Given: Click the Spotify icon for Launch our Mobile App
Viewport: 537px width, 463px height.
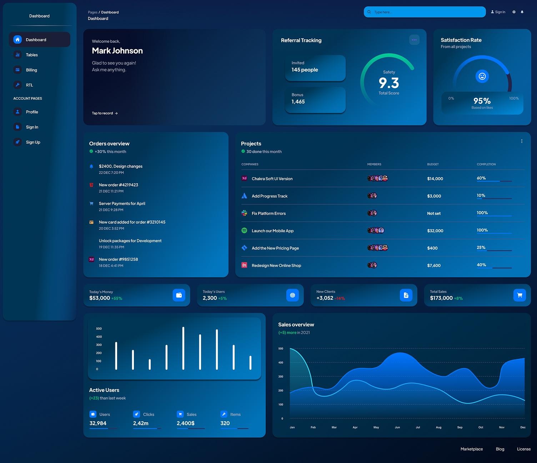Looking at the screenshot, I should pos(244,230).
